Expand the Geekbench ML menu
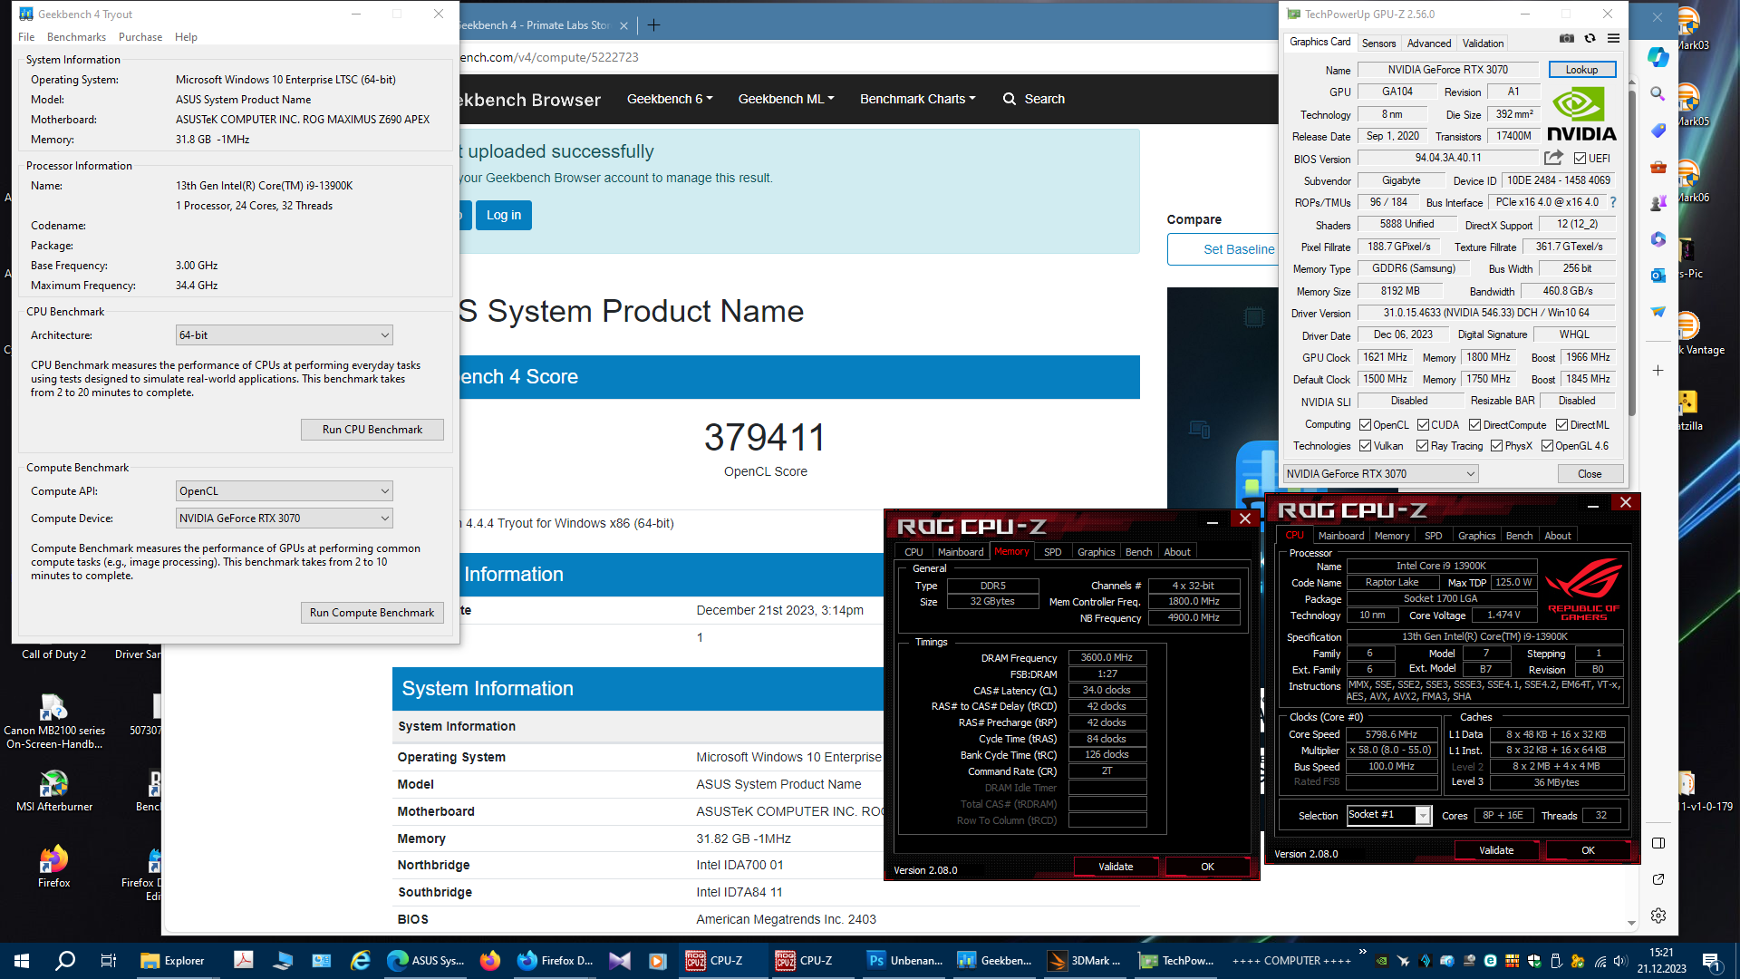Image resolution: width=1740 pixels, height=979 pixels. pos(786,99)
